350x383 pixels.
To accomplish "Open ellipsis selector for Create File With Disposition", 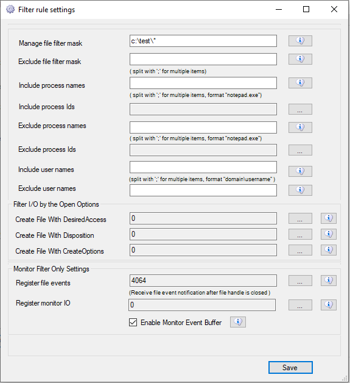I will point(300,234).
